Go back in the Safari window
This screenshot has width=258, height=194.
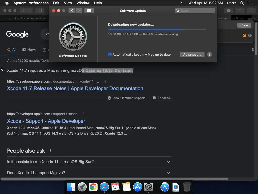23,11
